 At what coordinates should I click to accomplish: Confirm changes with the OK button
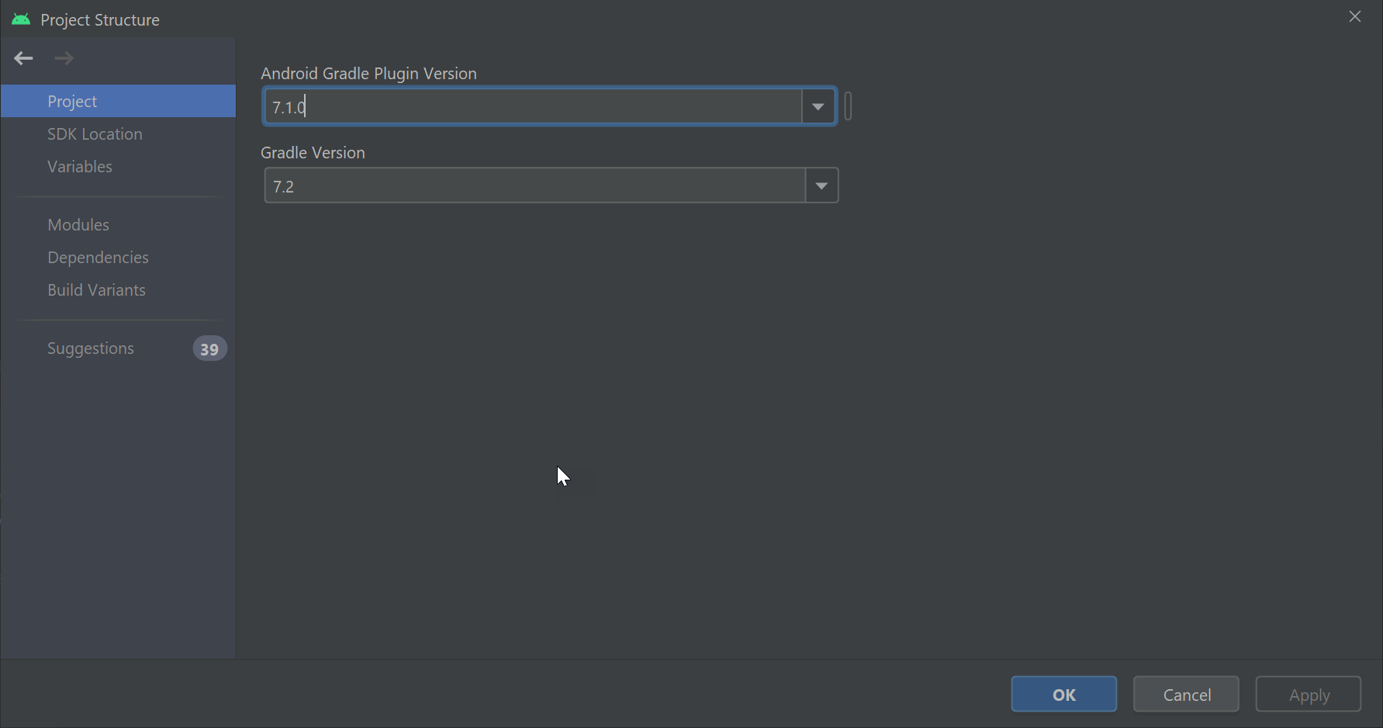[1064, 694]
